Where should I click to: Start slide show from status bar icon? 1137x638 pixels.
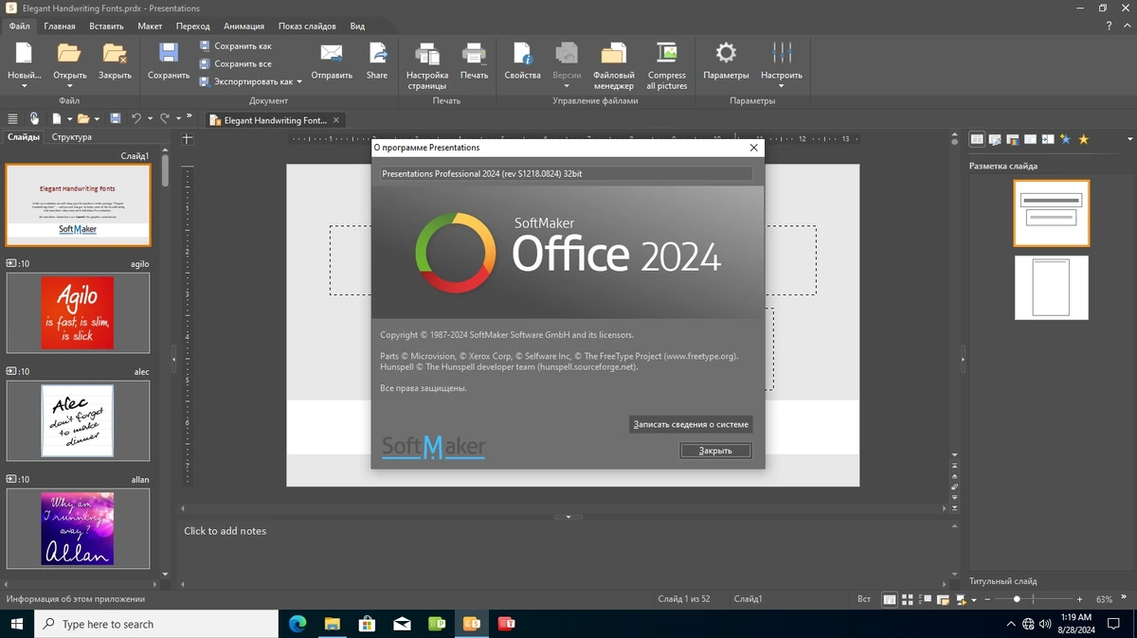click(x=961, y=599)
